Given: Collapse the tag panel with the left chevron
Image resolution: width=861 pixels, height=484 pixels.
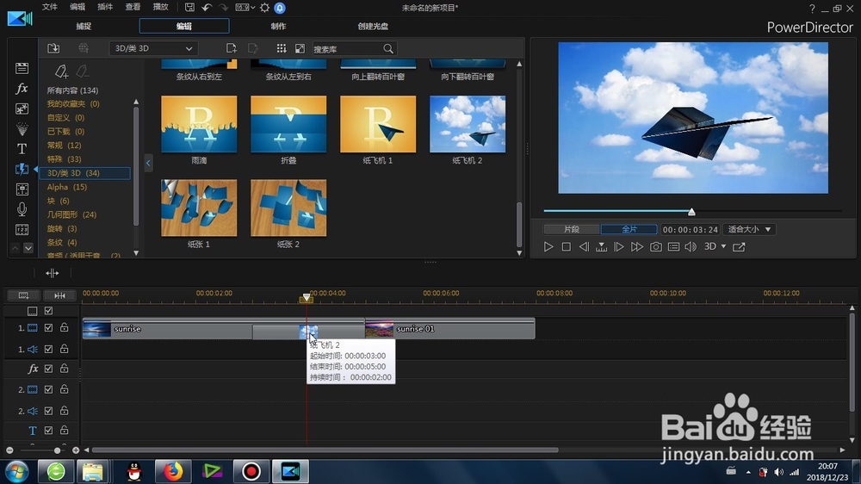Looking at the screenshot, I should coord(148,163).
